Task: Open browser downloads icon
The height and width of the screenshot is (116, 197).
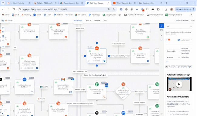Action: click(x=166, y=9)
